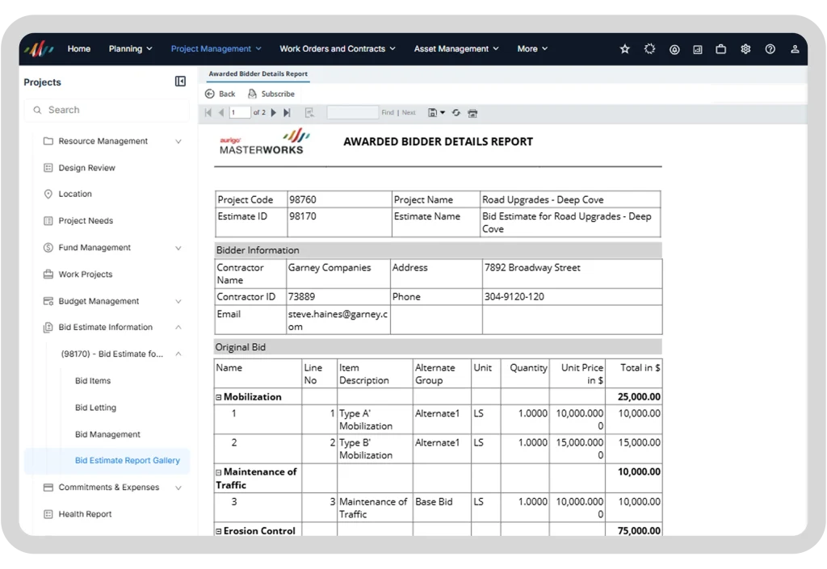This screenshot has width=827, height=569.
Task: Open the Home menu
Action: coord(78,49)
